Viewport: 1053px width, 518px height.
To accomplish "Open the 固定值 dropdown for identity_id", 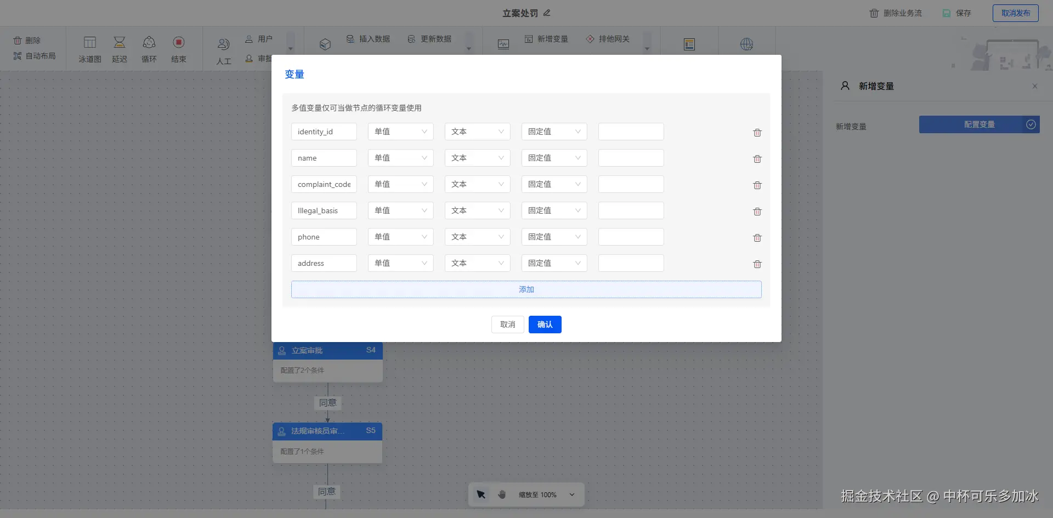I will [554, 132].
